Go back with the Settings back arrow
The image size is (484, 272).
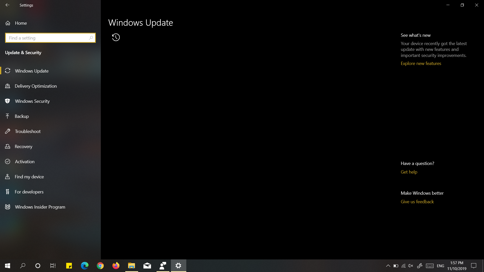click(x=7, y=5)
